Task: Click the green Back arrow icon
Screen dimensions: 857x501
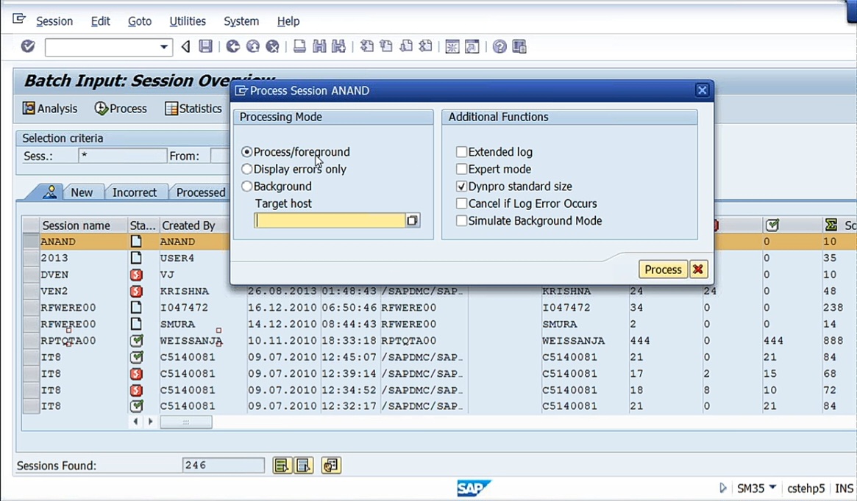Action: click(233, 46)
